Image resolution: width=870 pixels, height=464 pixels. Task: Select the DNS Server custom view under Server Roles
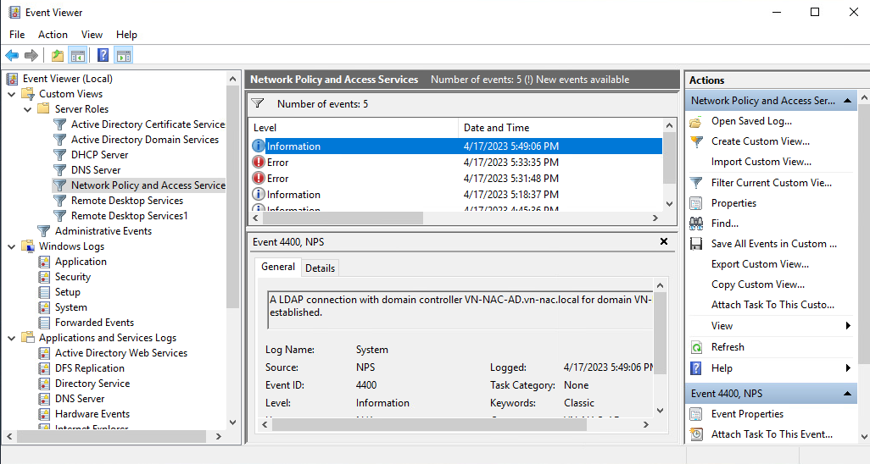tap(96, 170)
